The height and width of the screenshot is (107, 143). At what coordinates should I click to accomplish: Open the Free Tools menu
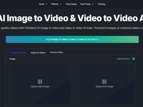[85, 4]
